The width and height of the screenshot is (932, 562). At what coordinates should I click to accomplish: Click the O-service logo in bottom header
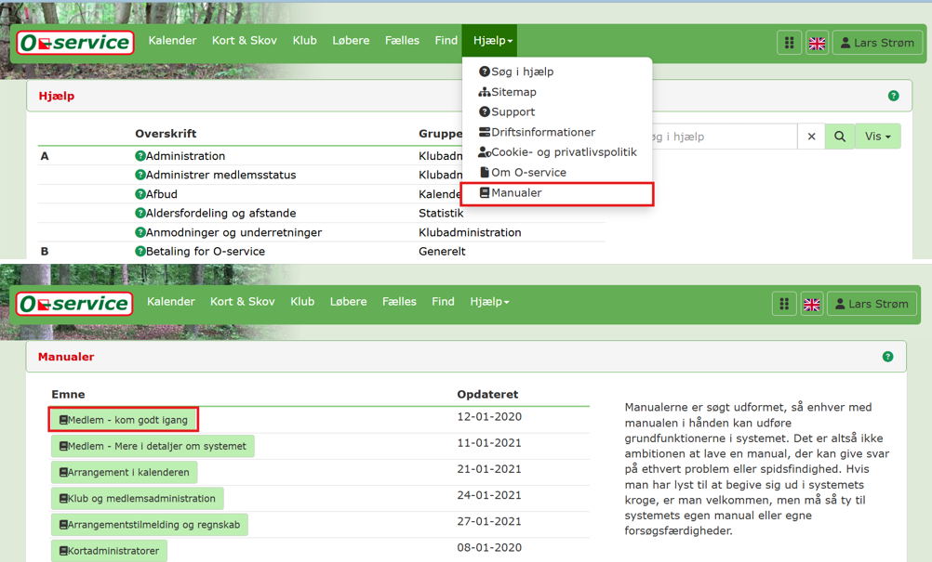(74, 303)
